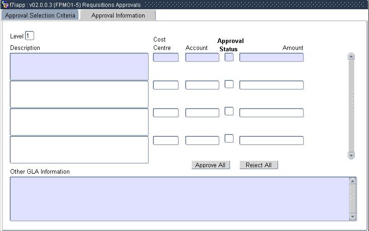Toggle second row Approval Status checkbox
Image resolution: width=369 pixels, height=231 pixels.
point(229,84)
